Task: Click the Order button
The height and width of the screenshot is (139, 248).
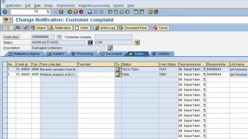Action: [82, 28]
